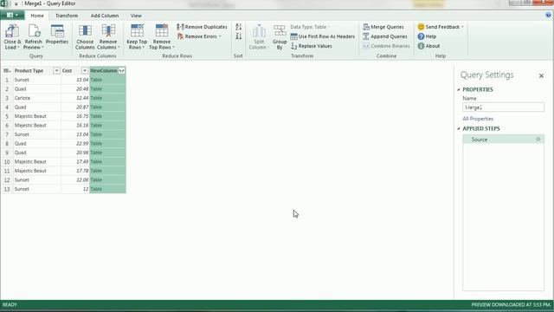Click the ribbon help question mark icon
The width and height of the screenshot is (554, 312).
548,16
